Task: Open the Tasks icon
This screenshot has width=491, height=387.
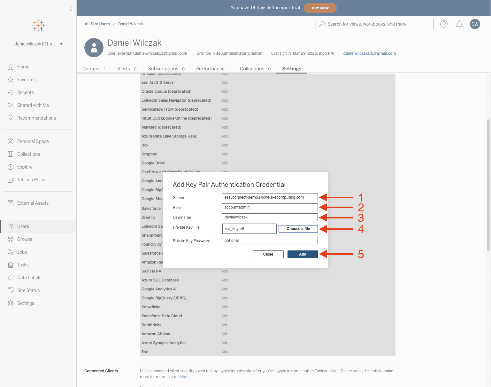Action: pyautogui.click(x=11, y=265)
